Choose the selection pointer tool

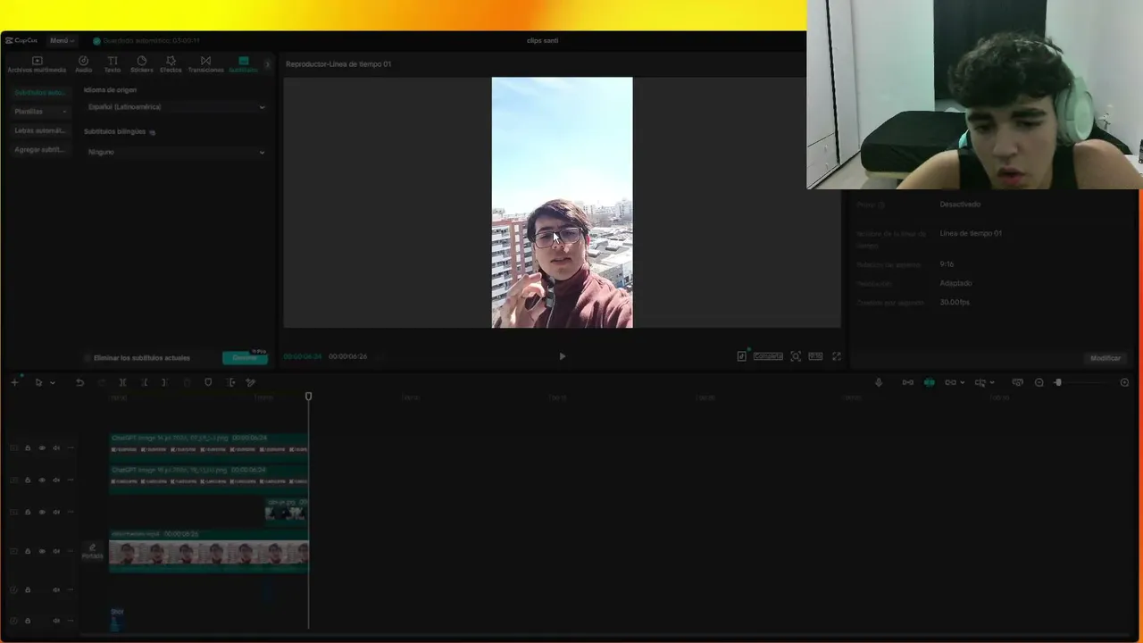[x=38, y=382]
